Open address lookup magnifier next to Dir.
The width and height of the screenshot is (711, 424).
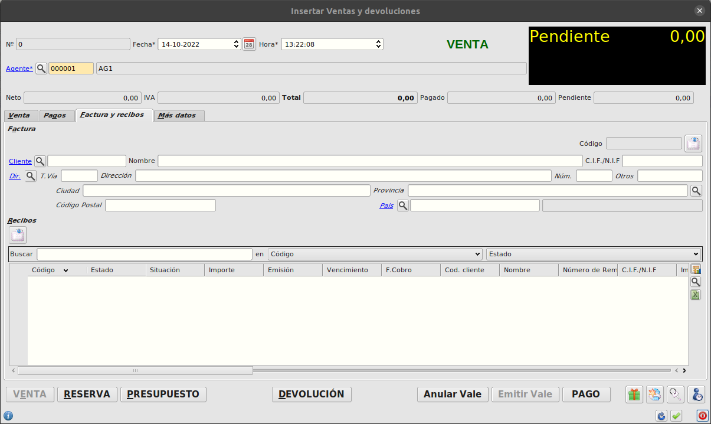click(x=31, y=176)
